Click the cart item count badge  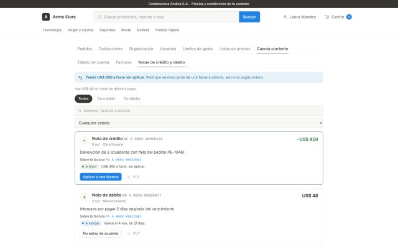(349, 17)
